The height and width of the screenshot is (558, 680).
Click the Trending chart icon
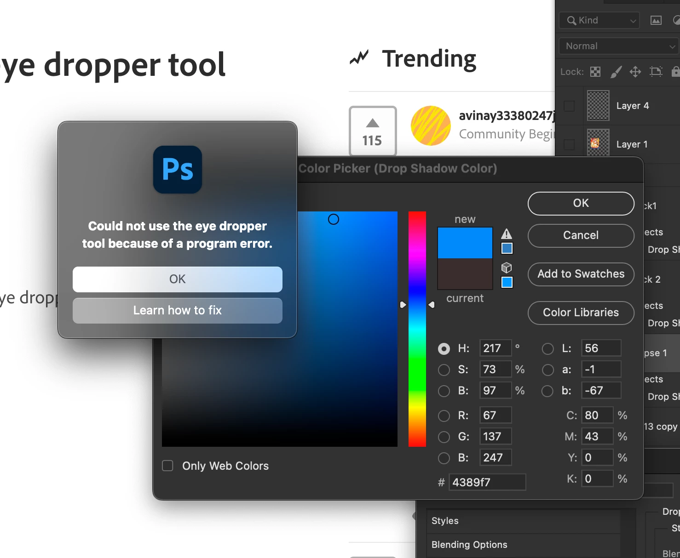pos(359,58)
